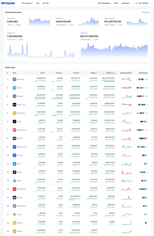This screenshot has width=154, height=236.
Task: Expand the NFT Explorer dropdown menu
Action: point(27,3)
